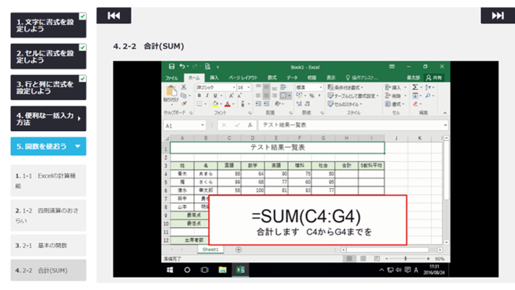
Task: Click the Bold B formatting icon
Action: click(x=200, y=95)
